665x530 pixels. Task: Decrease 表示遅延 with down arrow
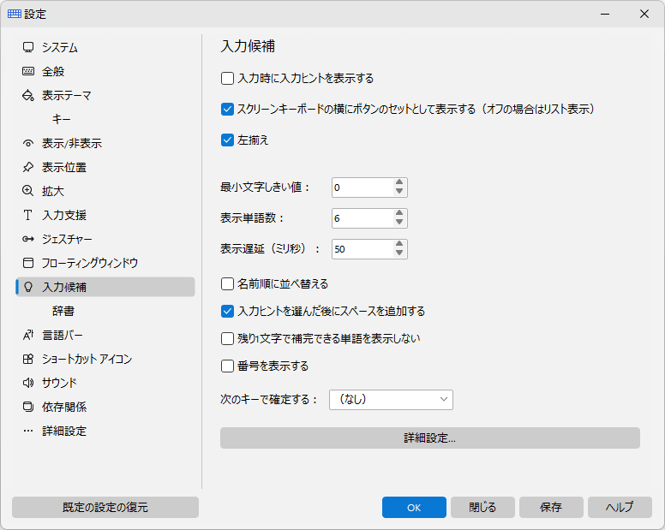399,253
